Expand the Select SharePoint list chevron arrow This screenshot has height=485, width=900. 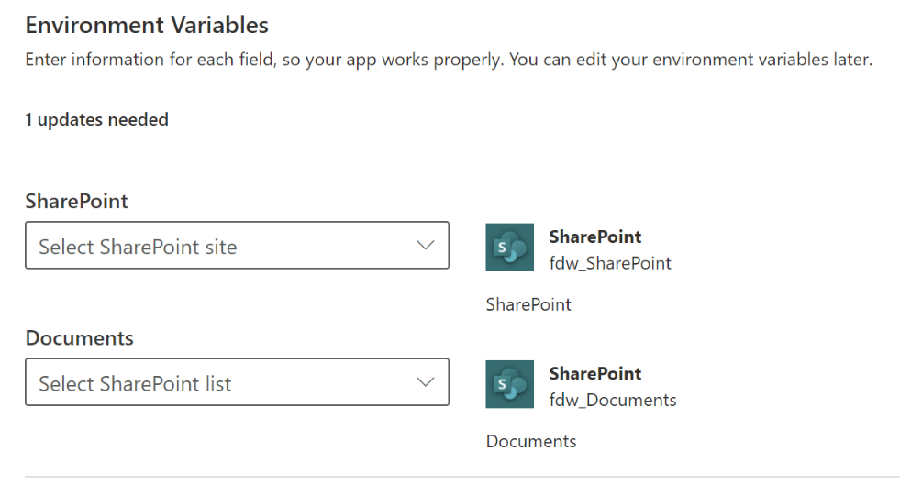point(425,382)
